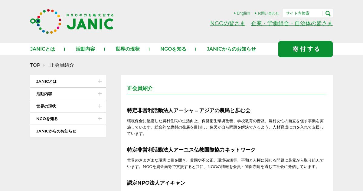Image resolution: width=363 pixels, height=191 pixels.
Task: Click the green 寄付する donate button
Action: [306, 49]
